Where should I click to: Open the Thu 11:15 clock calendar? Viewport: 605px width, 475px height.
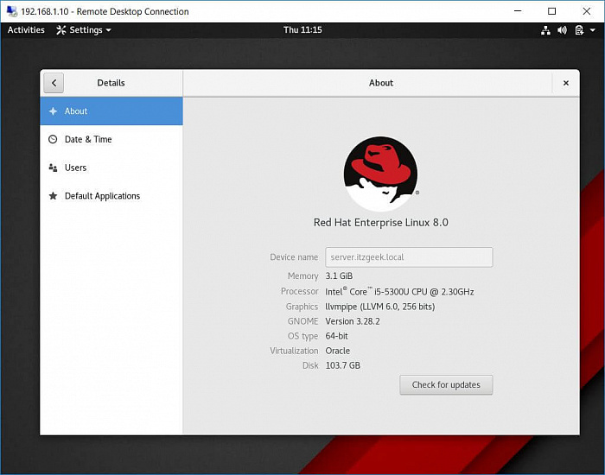[302, 30]
